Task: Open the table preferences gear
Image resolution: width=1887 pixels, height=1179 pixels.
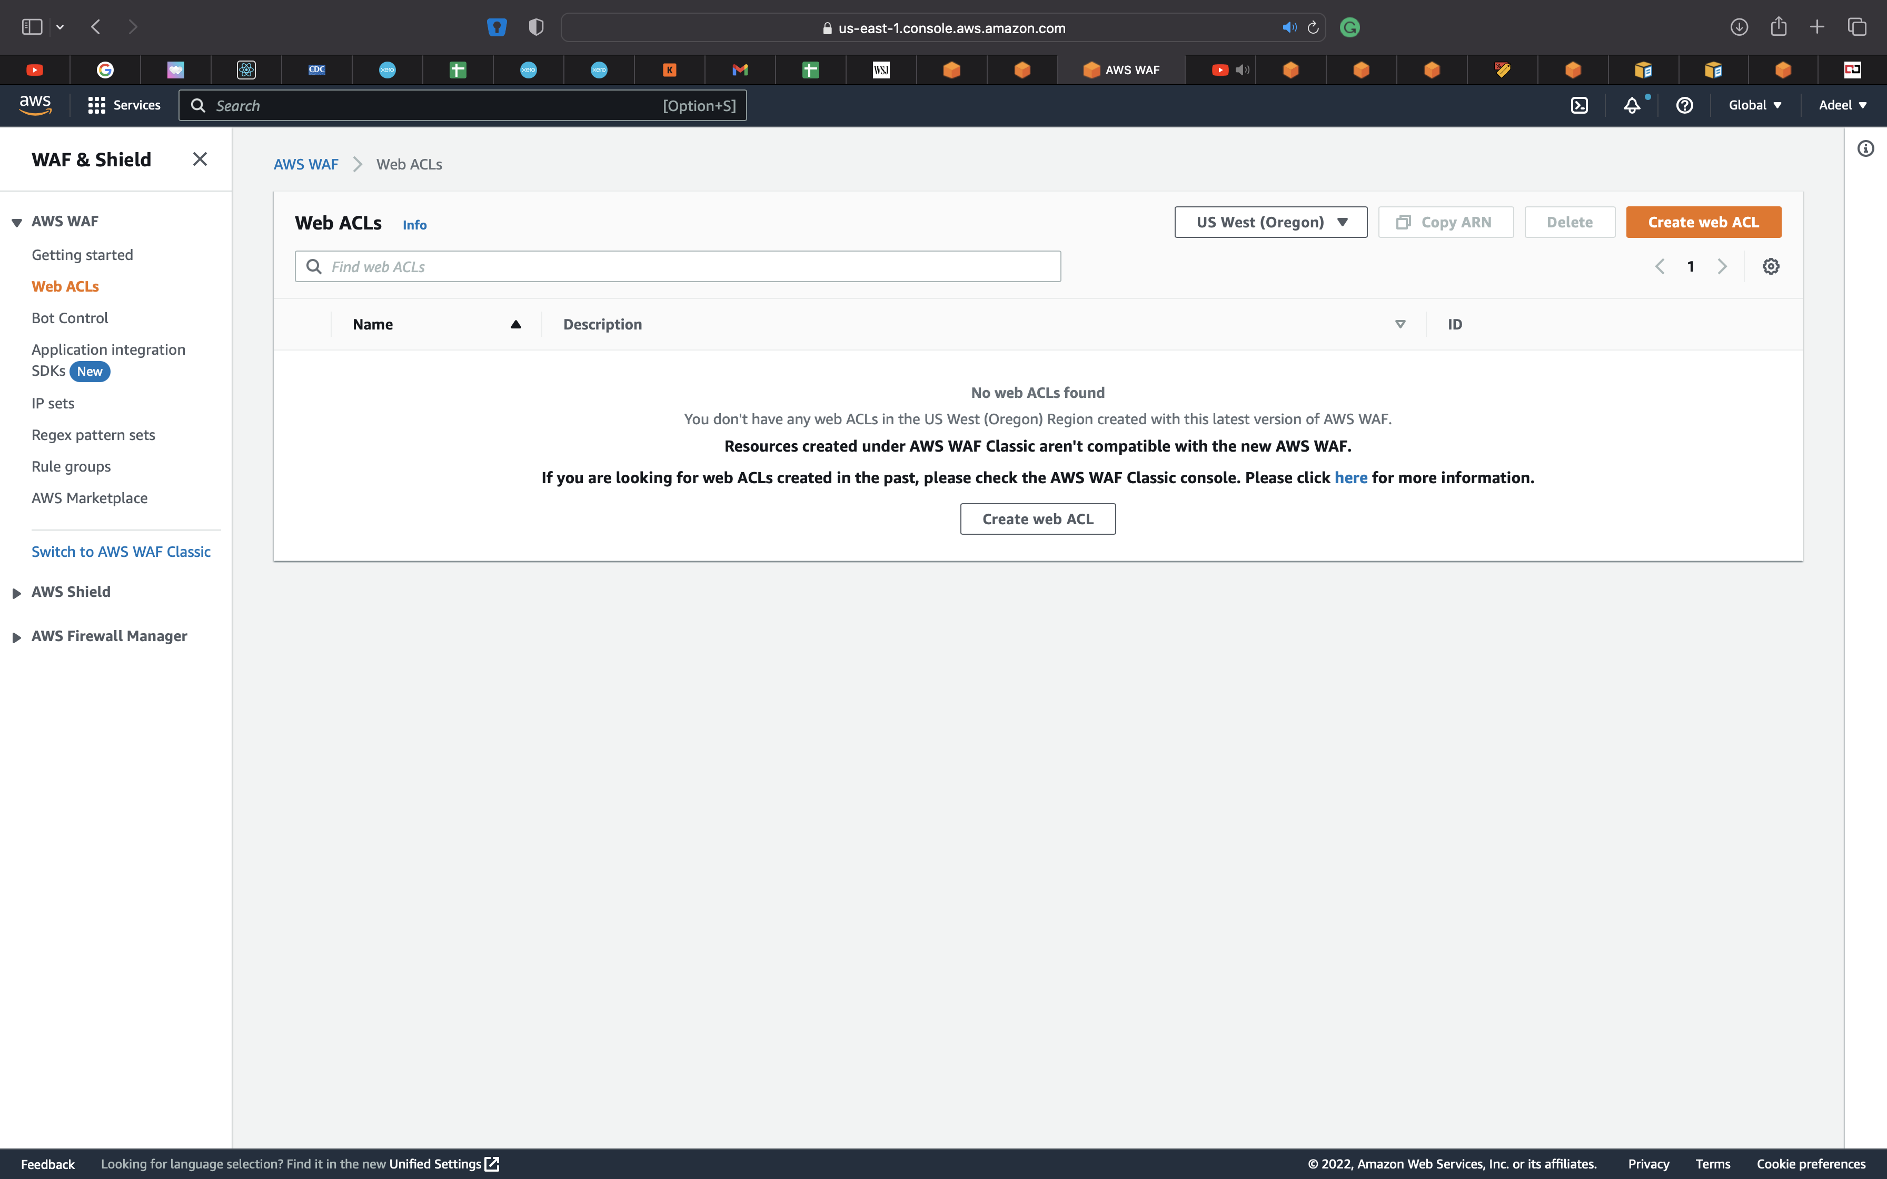Action: point(1771,267)
